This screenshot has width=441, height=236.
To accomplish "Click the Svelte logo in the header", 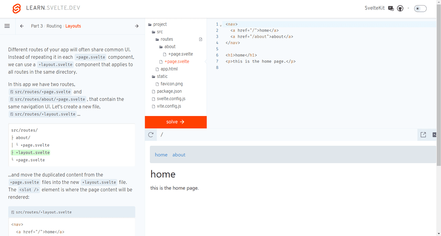I will 16,8.
